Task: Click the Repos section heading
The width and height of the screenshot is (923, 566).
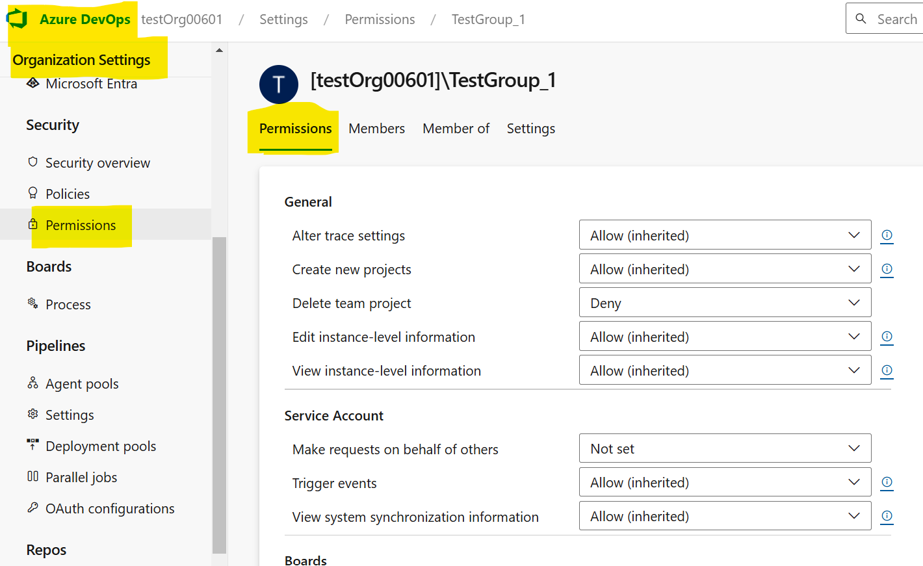Action: tap(46, 550)
